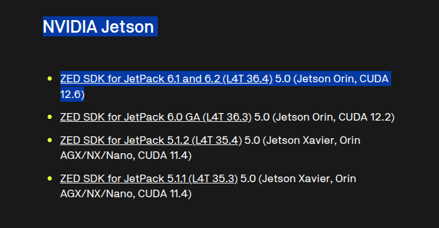Click '5.0 (Jetson Xavier, Orin' after the L4T 35.3 link

click(x=298, y=179)
